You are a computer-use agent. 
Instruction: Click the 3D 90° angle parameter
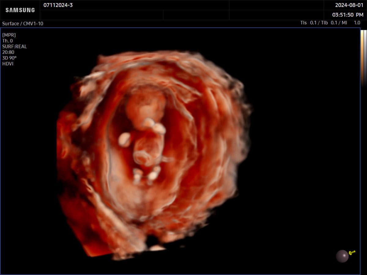pos(10,58)
